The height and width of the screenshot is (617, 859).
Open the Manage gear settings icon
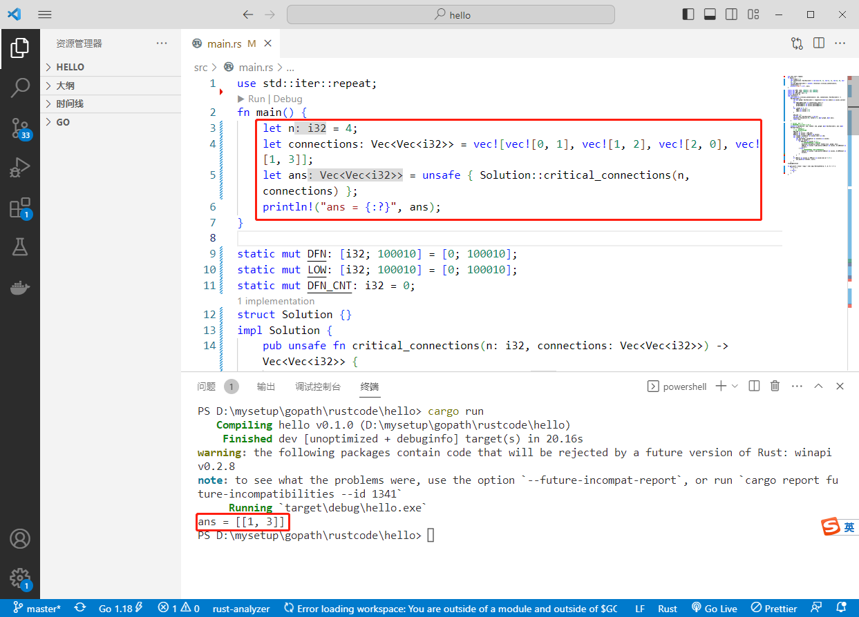click(20, 578)
